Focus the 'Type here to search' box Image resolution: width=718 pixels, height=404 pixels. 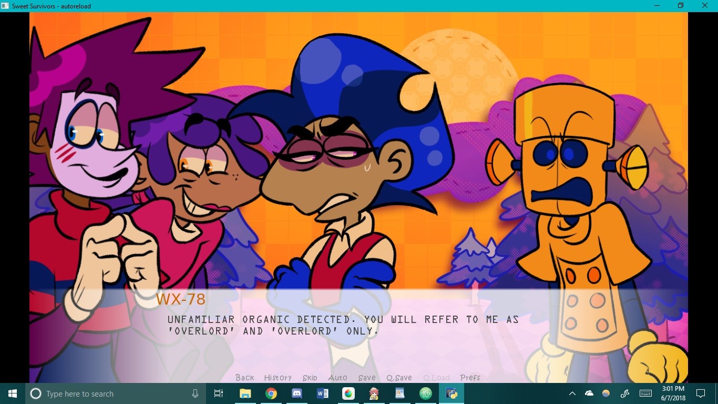pos(116,393)
